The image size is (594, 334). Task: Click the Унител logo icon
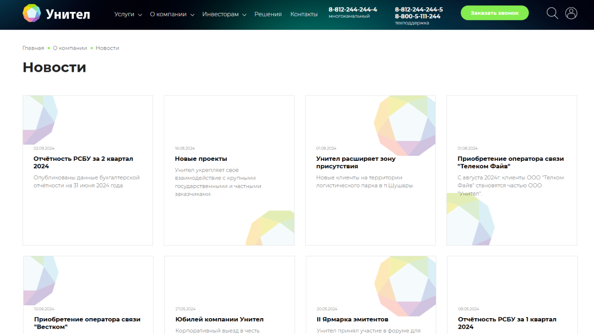[x=32, y=13]
